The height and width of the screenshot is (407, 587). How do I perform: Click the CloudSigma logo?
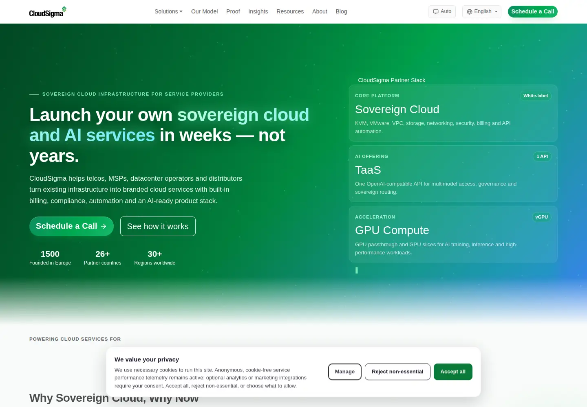pyautogui.click(x=48, y=12)
